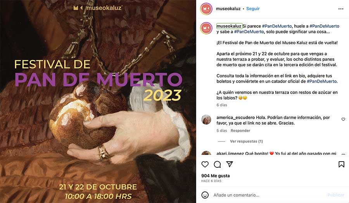Open the emoji picker smiley icon
Screen dimensions: 349x203
pyautogui.click(x=205, y=195)
